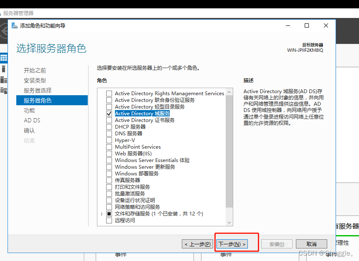Select Active Directory 域服务 role label
Screen dimensions: 359x261
[142, 114]
